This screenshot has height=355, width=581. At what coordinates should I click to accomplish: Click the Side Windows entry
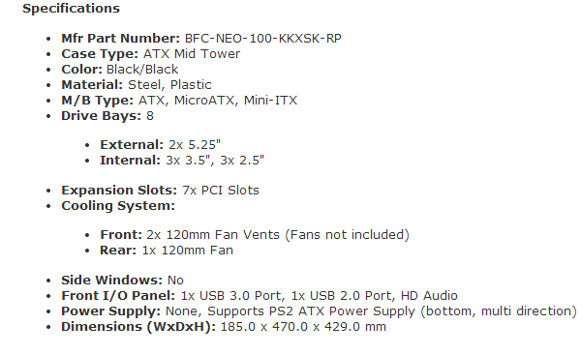point(122,281)
